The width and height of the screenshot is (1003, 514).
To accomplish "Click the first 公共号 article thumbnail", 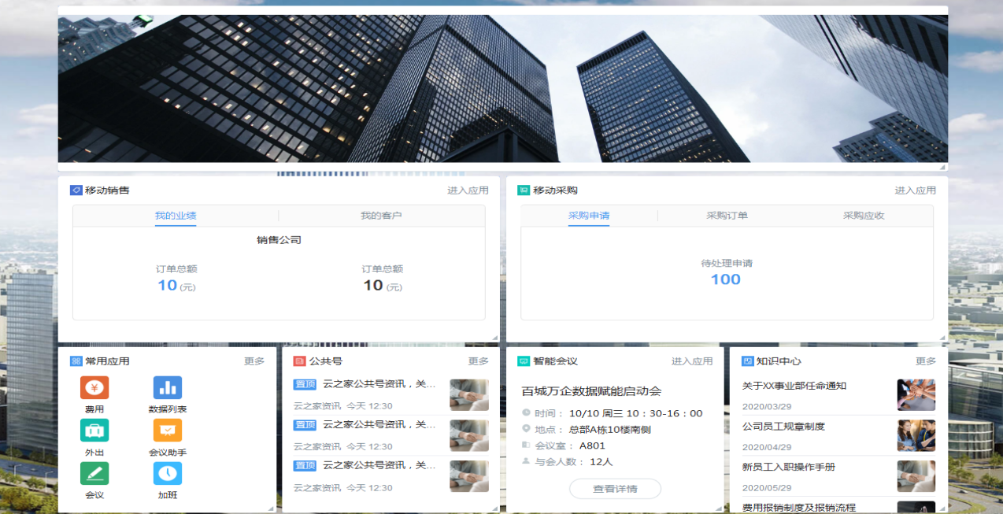I will [x=469, y=395].
